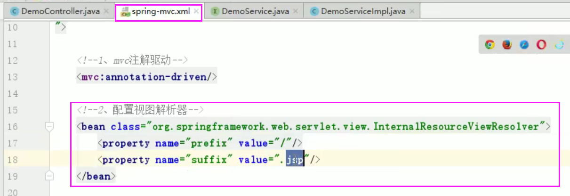Close the DemoServiceImpl.java tab
This screenshot has width=570, height=196.
tap(413, 11)
